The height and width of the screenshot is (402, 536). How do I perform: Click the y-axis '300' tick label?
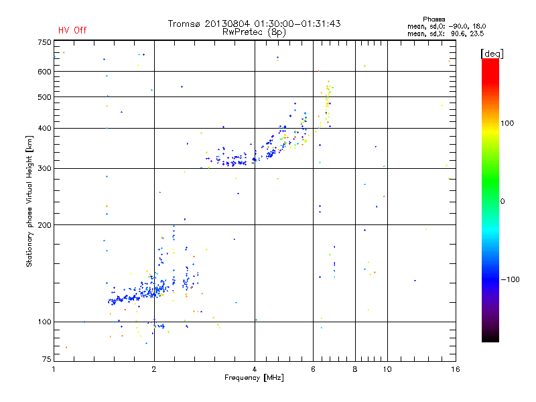point(44,169)
